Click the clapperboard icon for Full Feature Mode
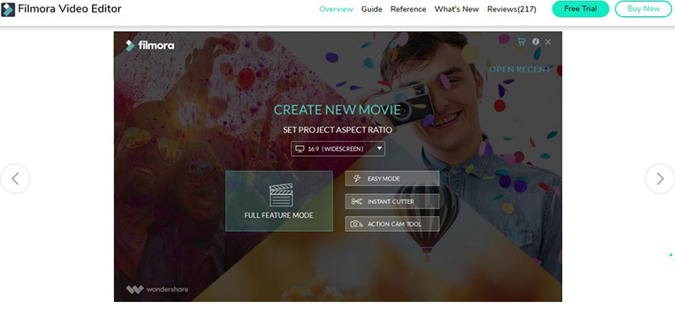 point(281,195)
